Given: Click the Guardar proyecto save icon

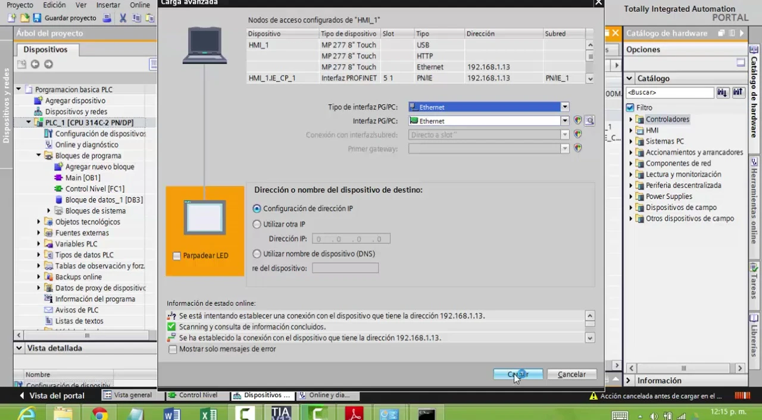Looking at the screenshot, I should (37, 18).
